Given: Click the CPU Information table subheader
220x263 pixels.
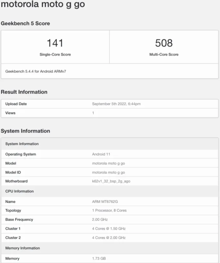Looking at the screenshot, I should point(20,191).
